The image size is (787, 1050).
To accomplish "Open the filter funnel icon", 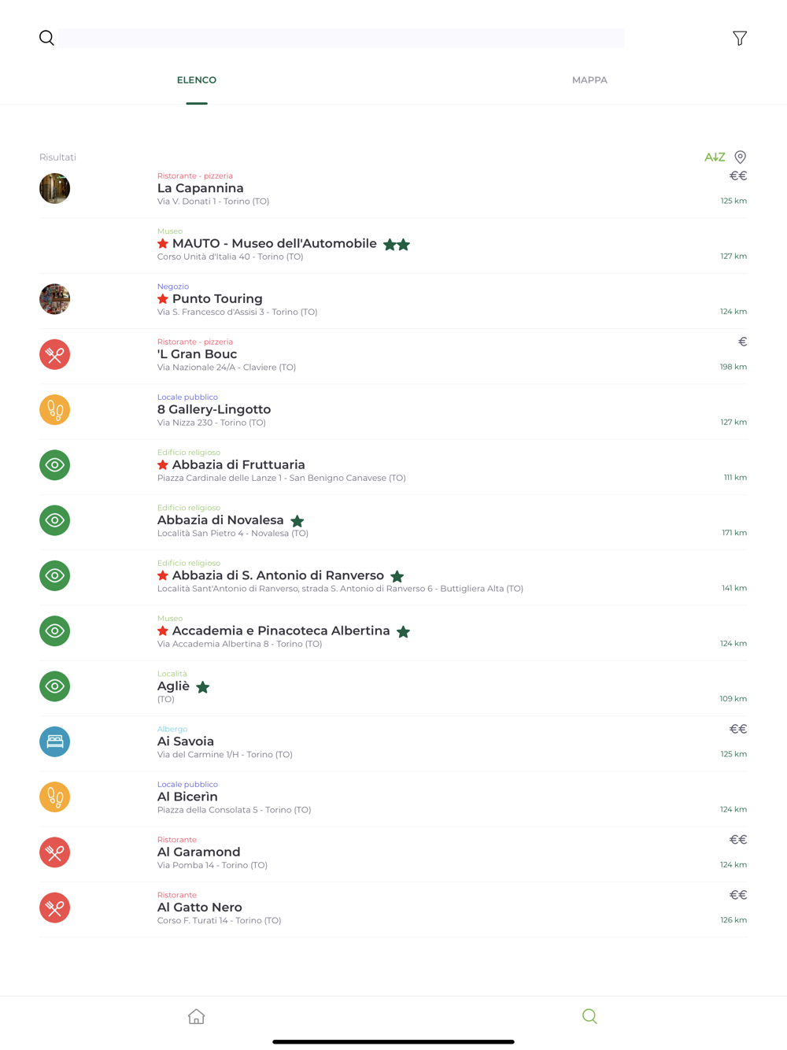I will point(739,38).
